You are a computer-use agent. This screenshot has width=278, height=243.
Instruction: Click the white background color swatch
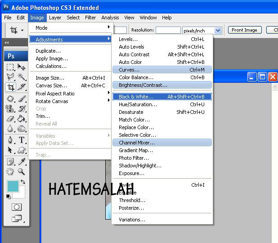[21, 194]
